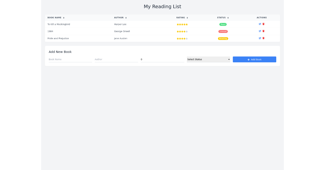Click the My Reading List title
The height and width of the screenshot is (170, 325).
coord(162,6)
